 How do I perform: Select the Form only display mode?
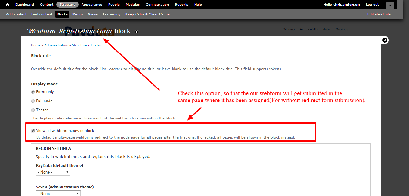[x=33, y=92]
